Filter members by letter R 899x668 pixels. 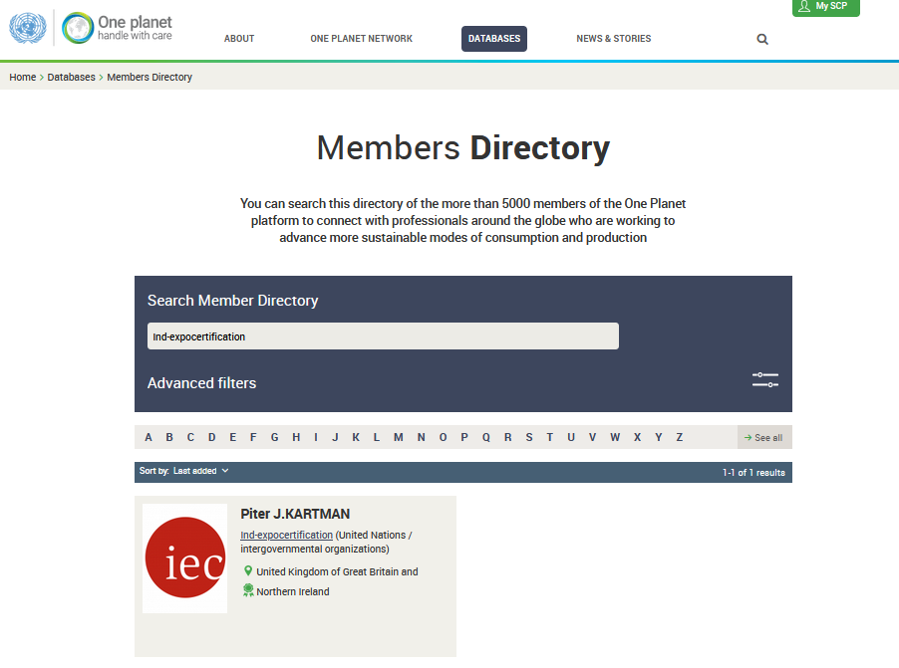[x=508, y=437]
